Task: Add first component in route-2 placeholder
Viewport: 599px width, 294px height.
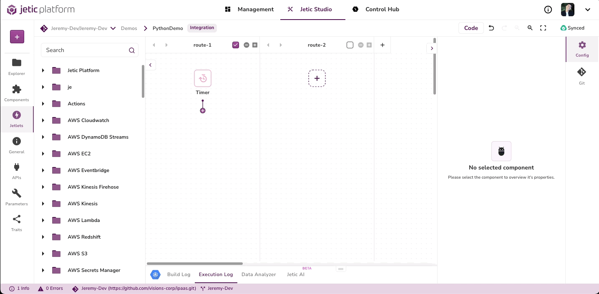Action: 317,78
